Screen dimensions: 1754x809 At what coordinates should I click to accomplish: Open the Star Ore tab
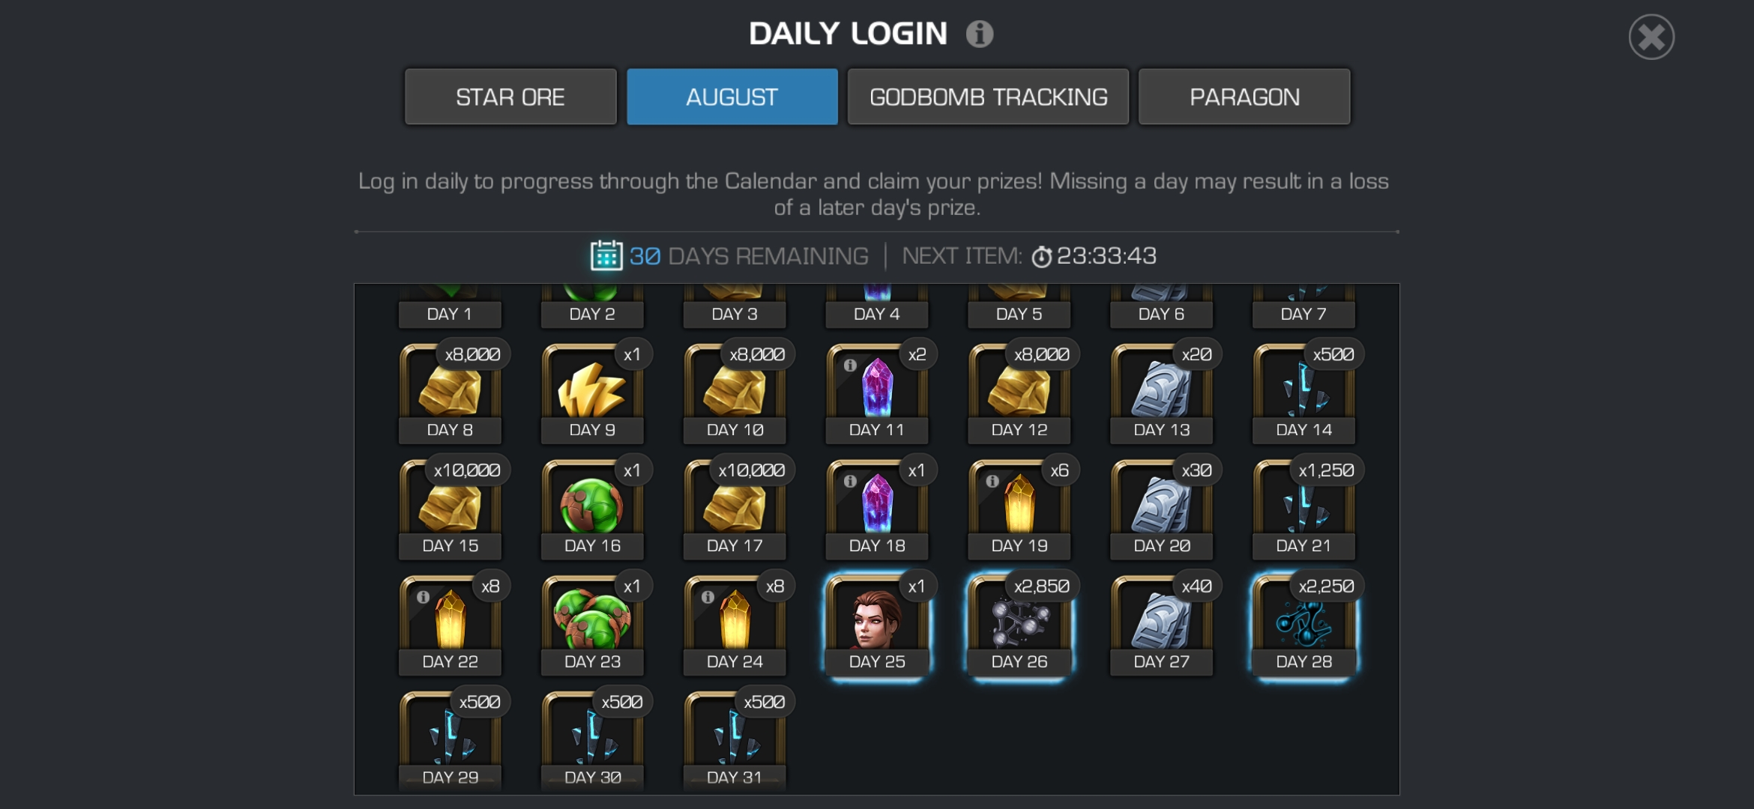tap(510, 97)
